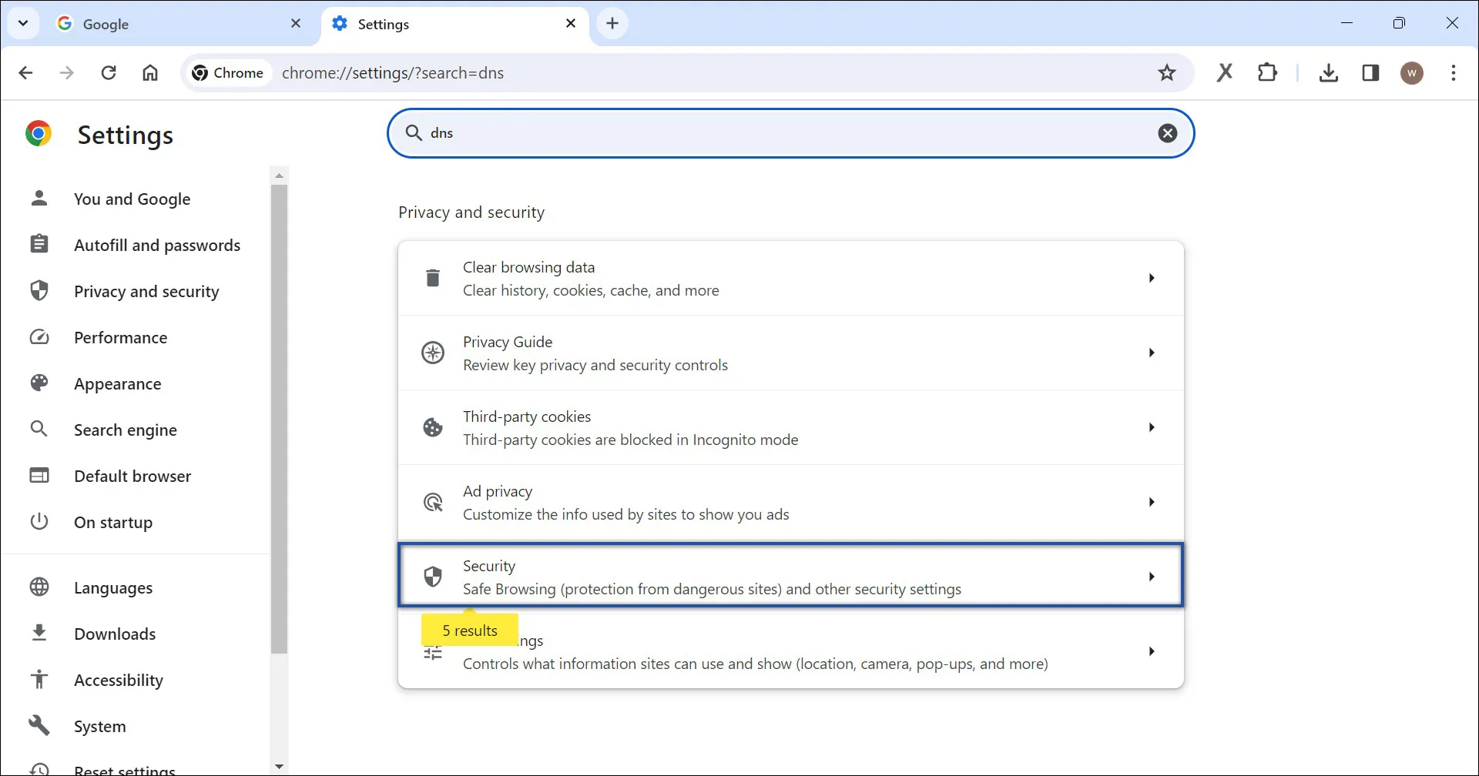The width and height of the screenshot is (1479, 776).
Task: Open the tab search dropdown arrow
Action: [23, 23]
